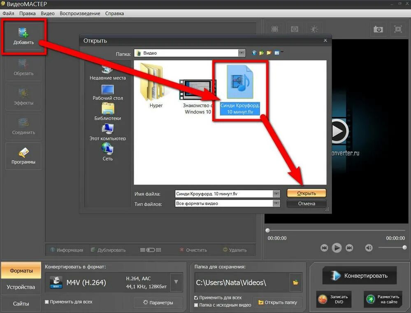Click Удалить in file toolbar
This screenshot has height=313, width=411.
coord(235,250)
